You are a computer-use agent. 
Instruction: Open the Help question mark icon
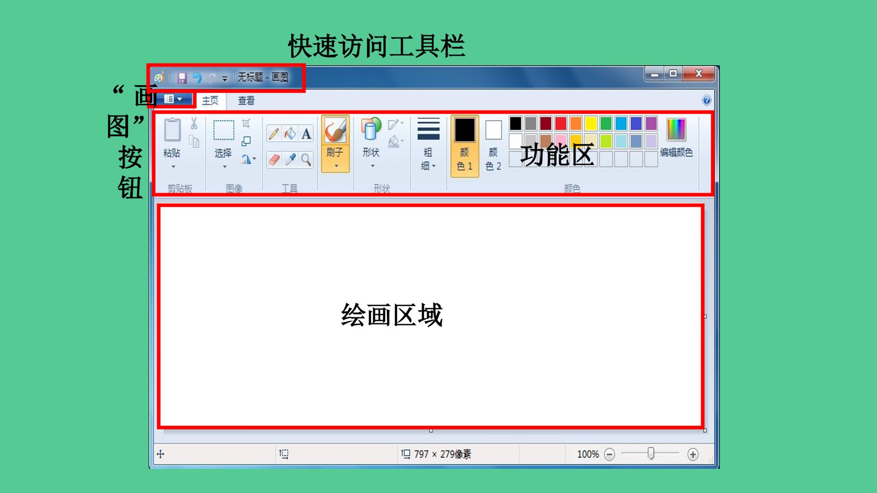tap(706, 100)
